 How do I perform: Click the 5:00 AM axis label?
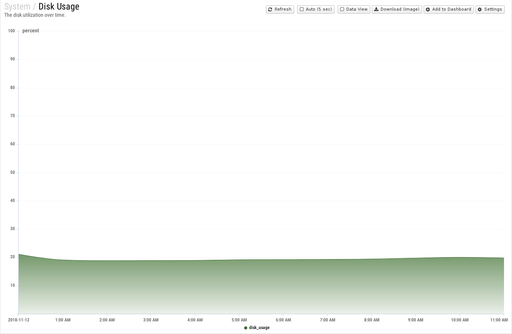click(x=239, y=320)
